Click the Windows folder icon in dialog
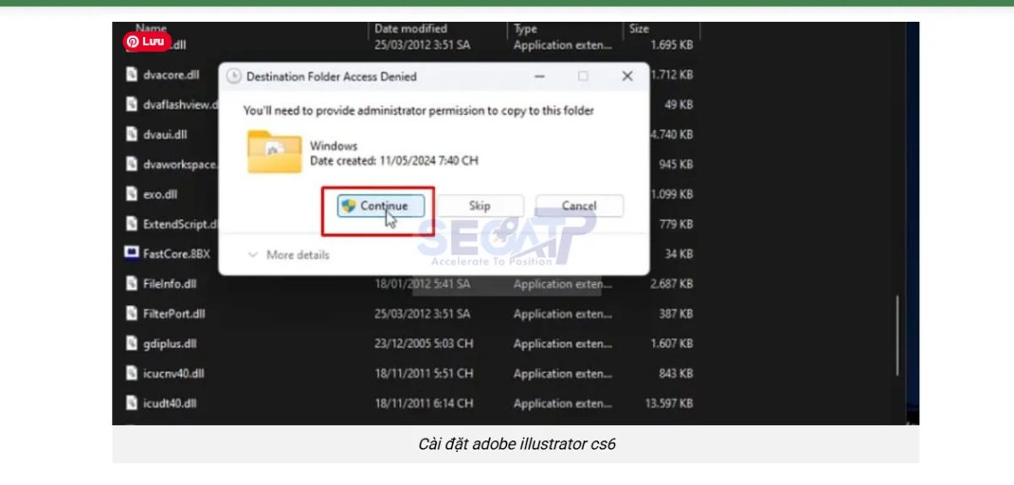 point(274,152)
